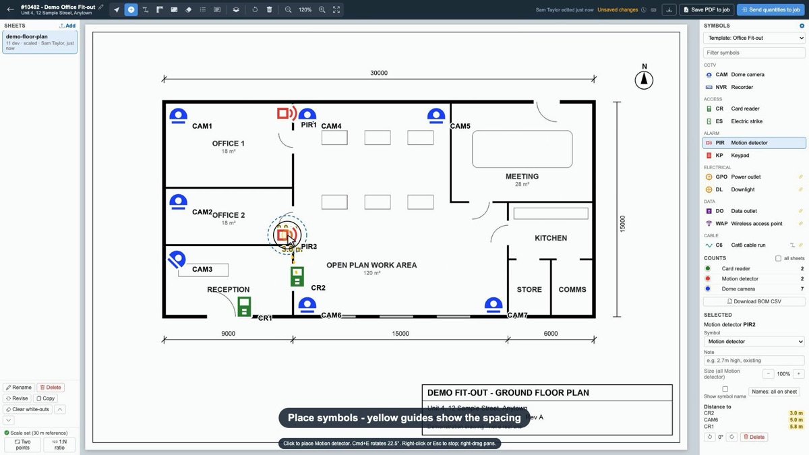Screen dimensions: 809x455
Task: Click Clear white-outs
Action: tap(28, 409)
